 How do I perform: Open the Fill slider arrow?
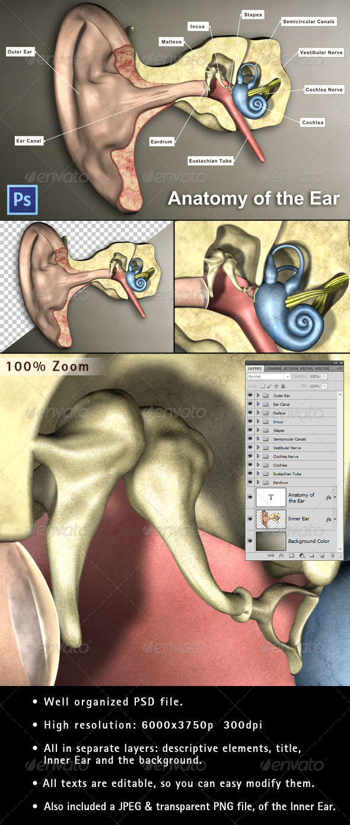point(324,386)
